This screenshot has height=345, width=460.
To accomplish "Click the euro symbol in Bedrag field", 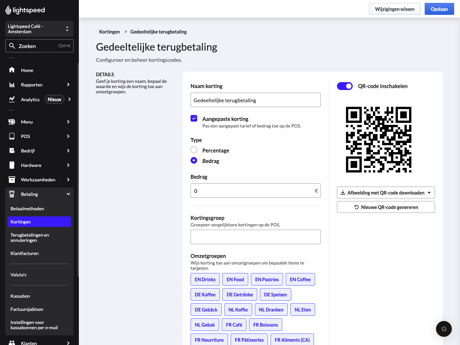I will point(316,191).
